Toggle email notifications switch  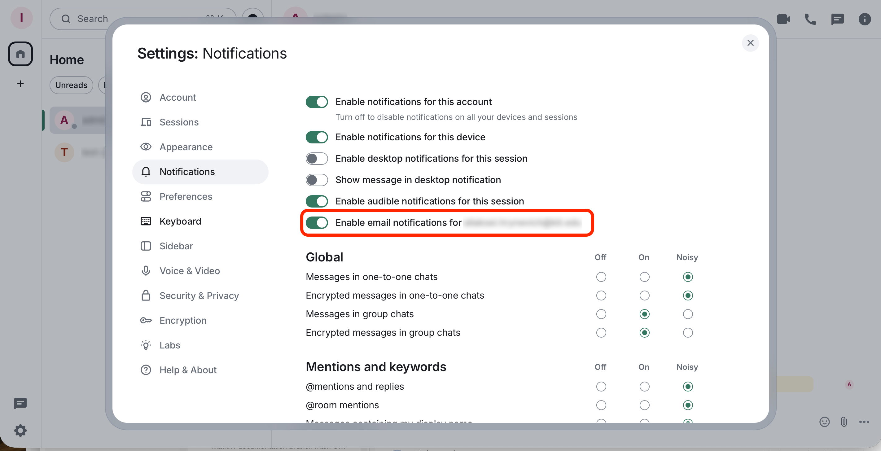[317, 223]
